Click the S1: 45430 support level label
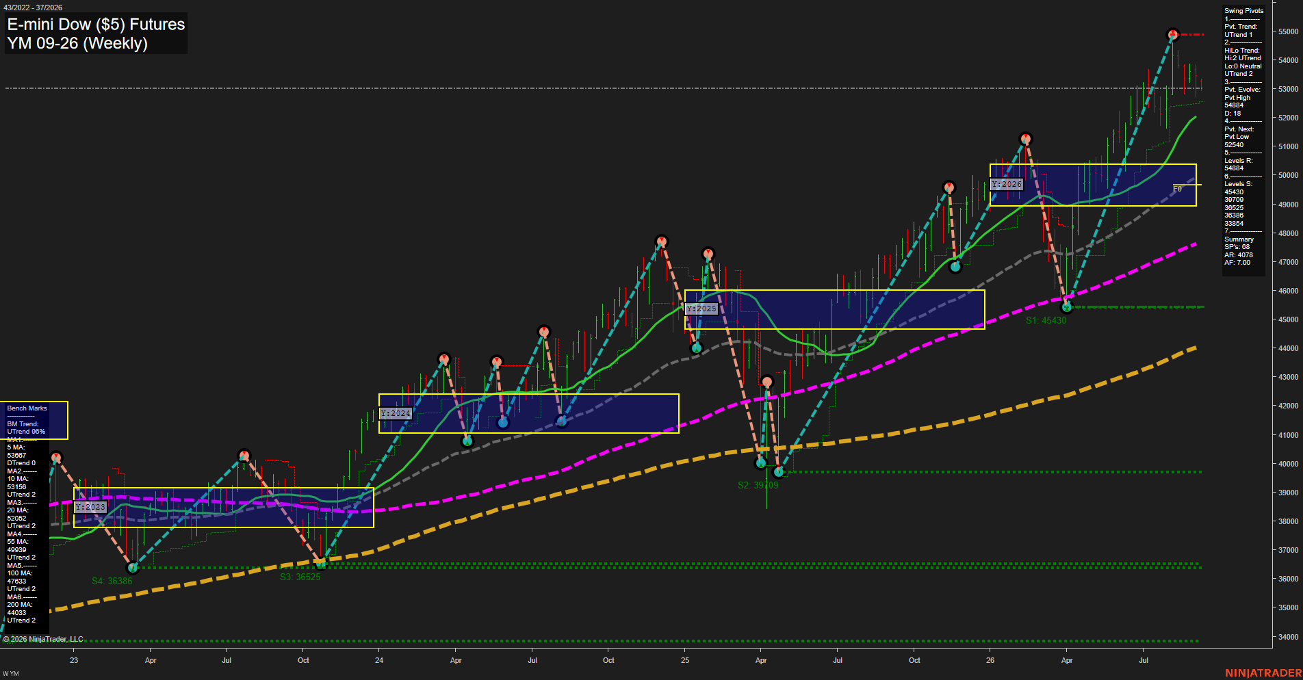This screenshot has height=680, width=1303. tap(1046, 320)
